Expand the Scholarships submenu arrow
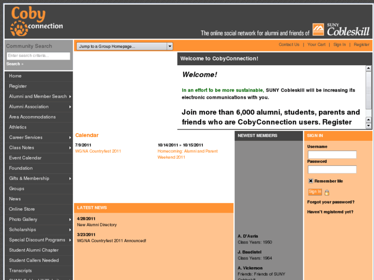Image resolution: width=374 pixels, height=280 pixels. click(x=70, y=230)
